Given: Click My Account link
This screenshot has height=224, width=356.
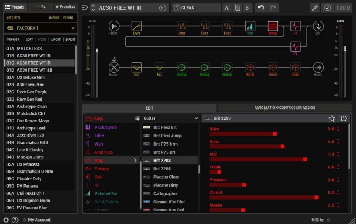Looking at the screenshot, I should 39,220.
